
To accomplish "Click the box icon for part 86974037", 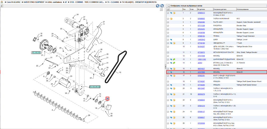I will click(174, 69).
